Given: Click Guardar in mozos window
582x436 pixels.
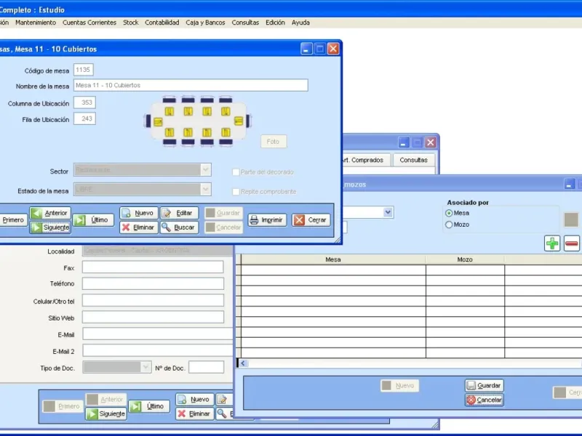Looking at the screenshot, I should 485,386.
